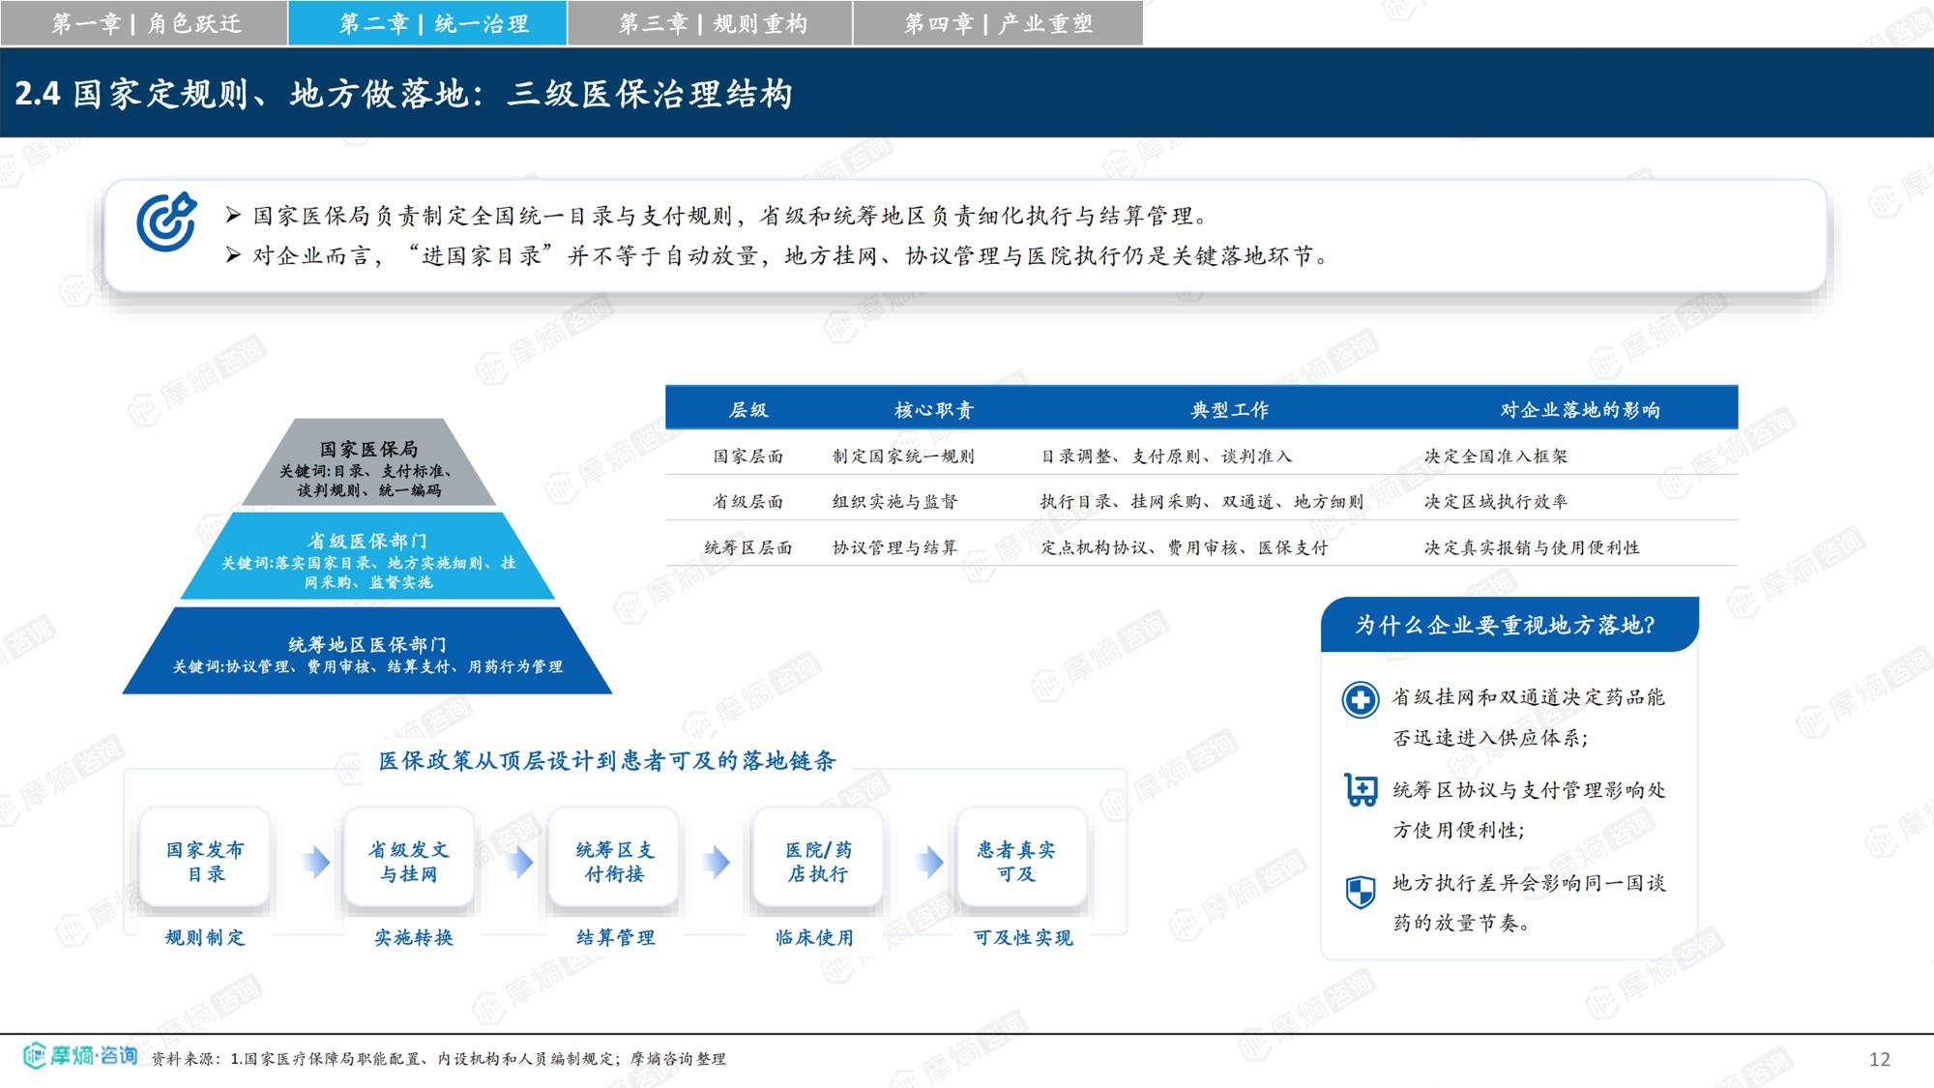Select the 省级医保部门 pyramid tier
Viewport: 1934px width, 1088px height.
[x=367, y=556]
